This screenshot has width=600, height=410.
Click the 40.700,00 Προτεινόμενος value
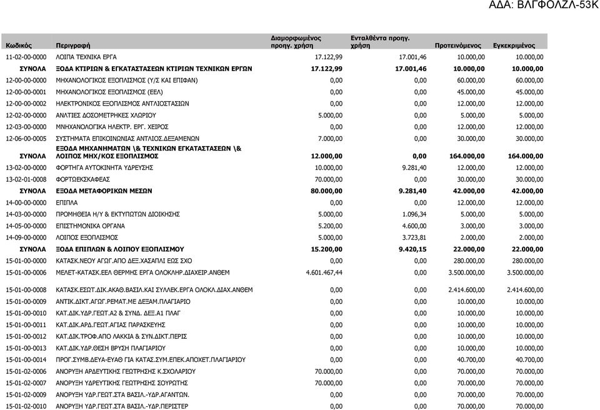[x=471, y=360]
